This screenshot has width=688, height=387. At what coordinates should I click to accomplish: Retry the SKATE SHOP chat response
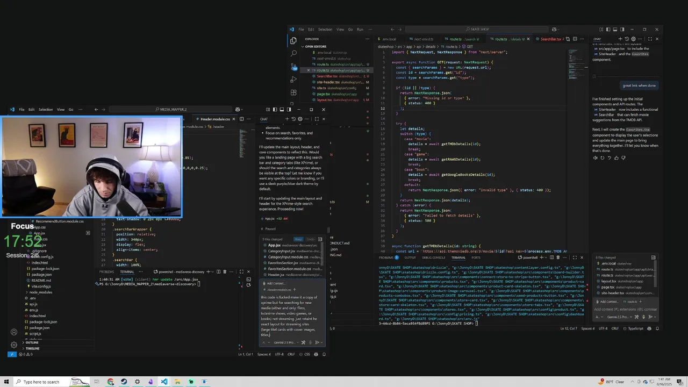tap(603, 158)
